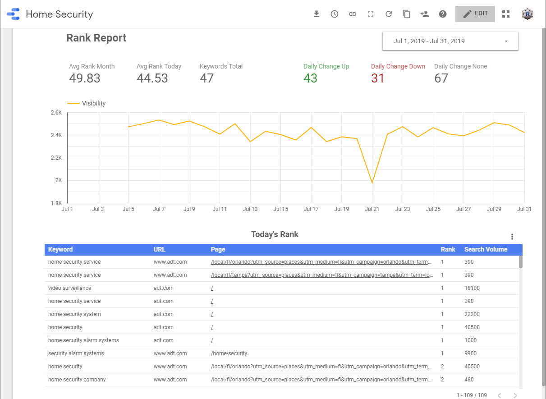
Task: Open the user account avatar
Action: [x=528, y=14]
